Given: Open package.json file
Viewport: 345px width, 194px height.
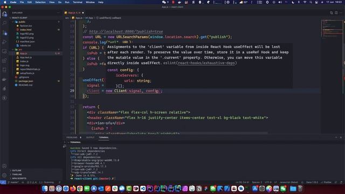Looking at the screenshot, I should click(26, 81).
